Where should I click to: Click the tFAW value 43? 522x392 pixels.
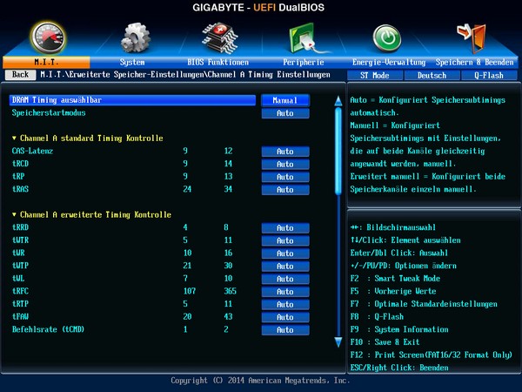228,316
